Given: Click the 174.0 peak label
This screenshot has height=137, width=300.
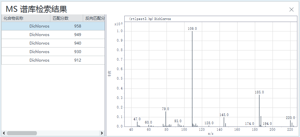Looking at the screenshot, I should 250,124.
